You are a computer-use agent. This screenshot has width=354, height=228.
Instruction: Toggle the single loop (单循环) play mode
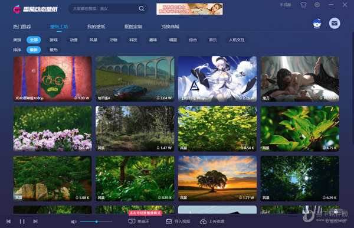click(139, 222)
